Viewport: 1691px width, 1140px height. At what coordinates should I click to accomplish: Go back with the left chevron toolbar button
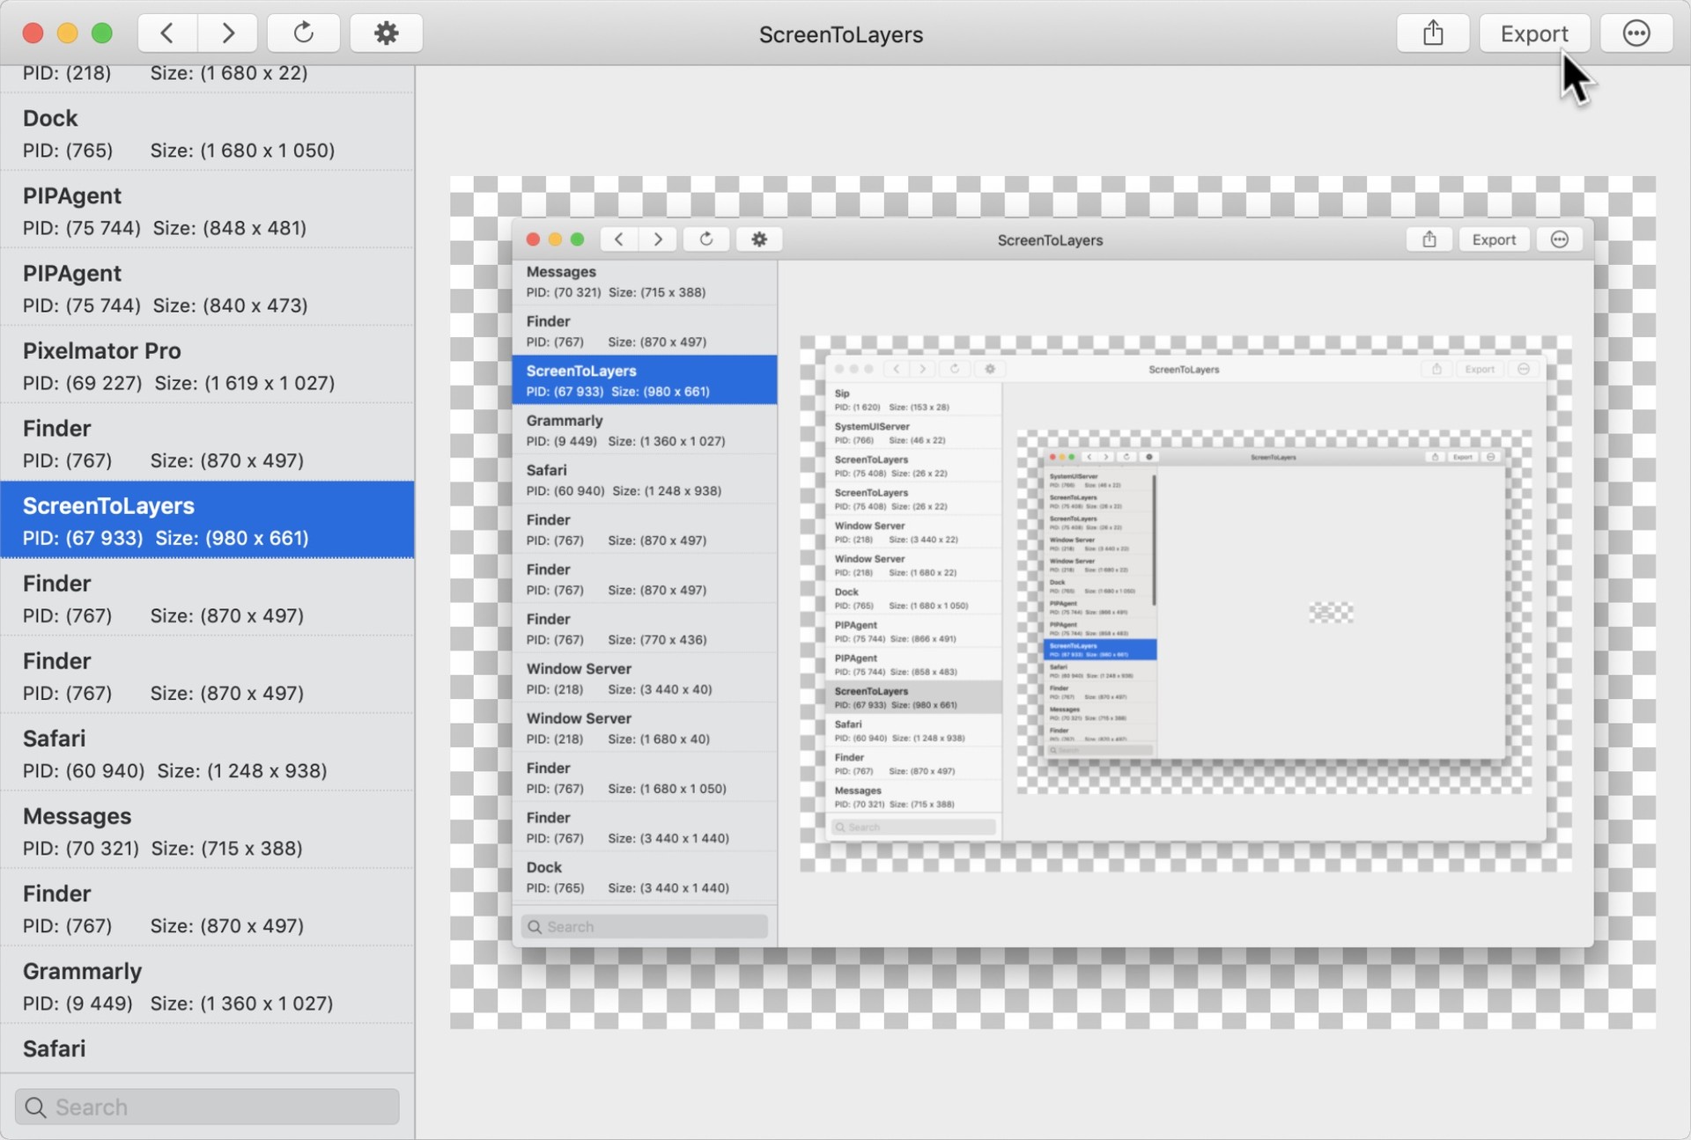point(167,33)
